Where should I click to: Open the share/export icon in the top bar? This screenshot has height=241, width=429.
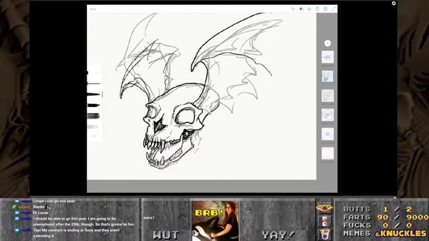point(317,9)
